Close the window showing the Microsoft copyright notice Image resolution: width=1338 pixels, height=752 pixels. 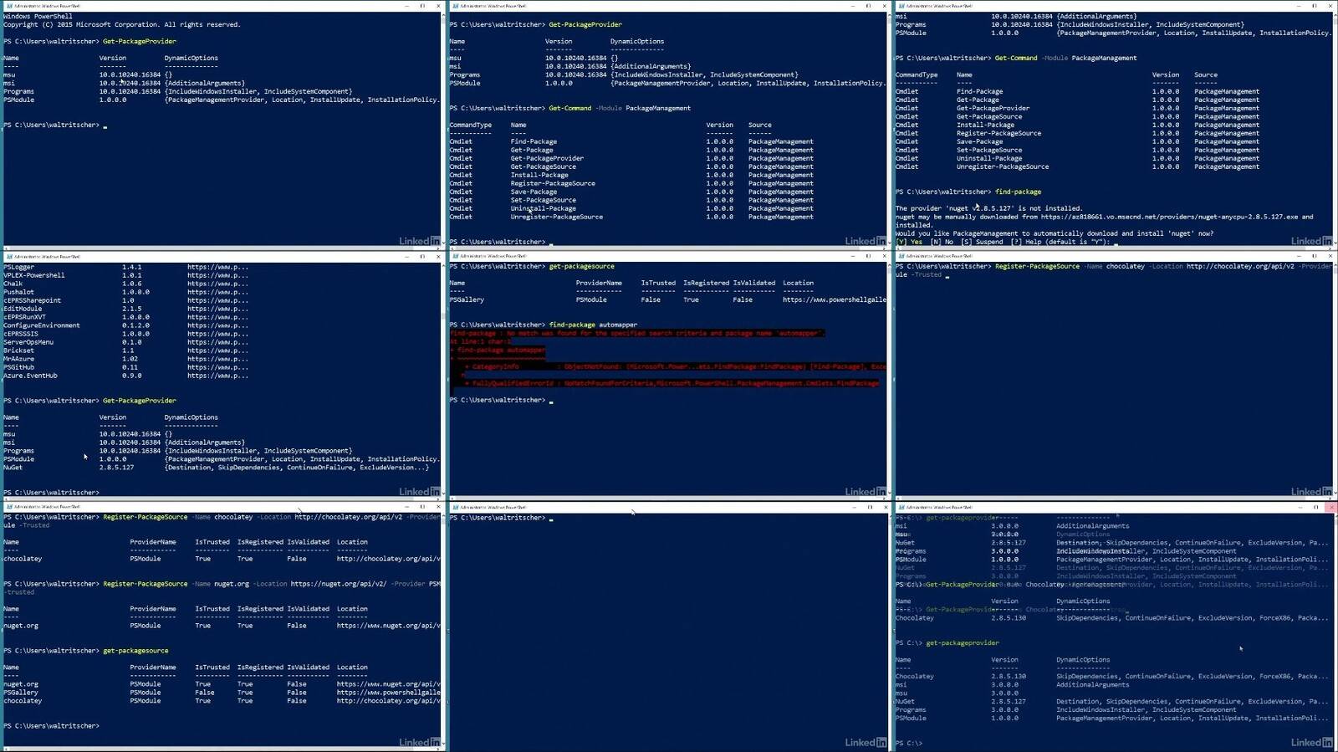[x=437, y=6]
